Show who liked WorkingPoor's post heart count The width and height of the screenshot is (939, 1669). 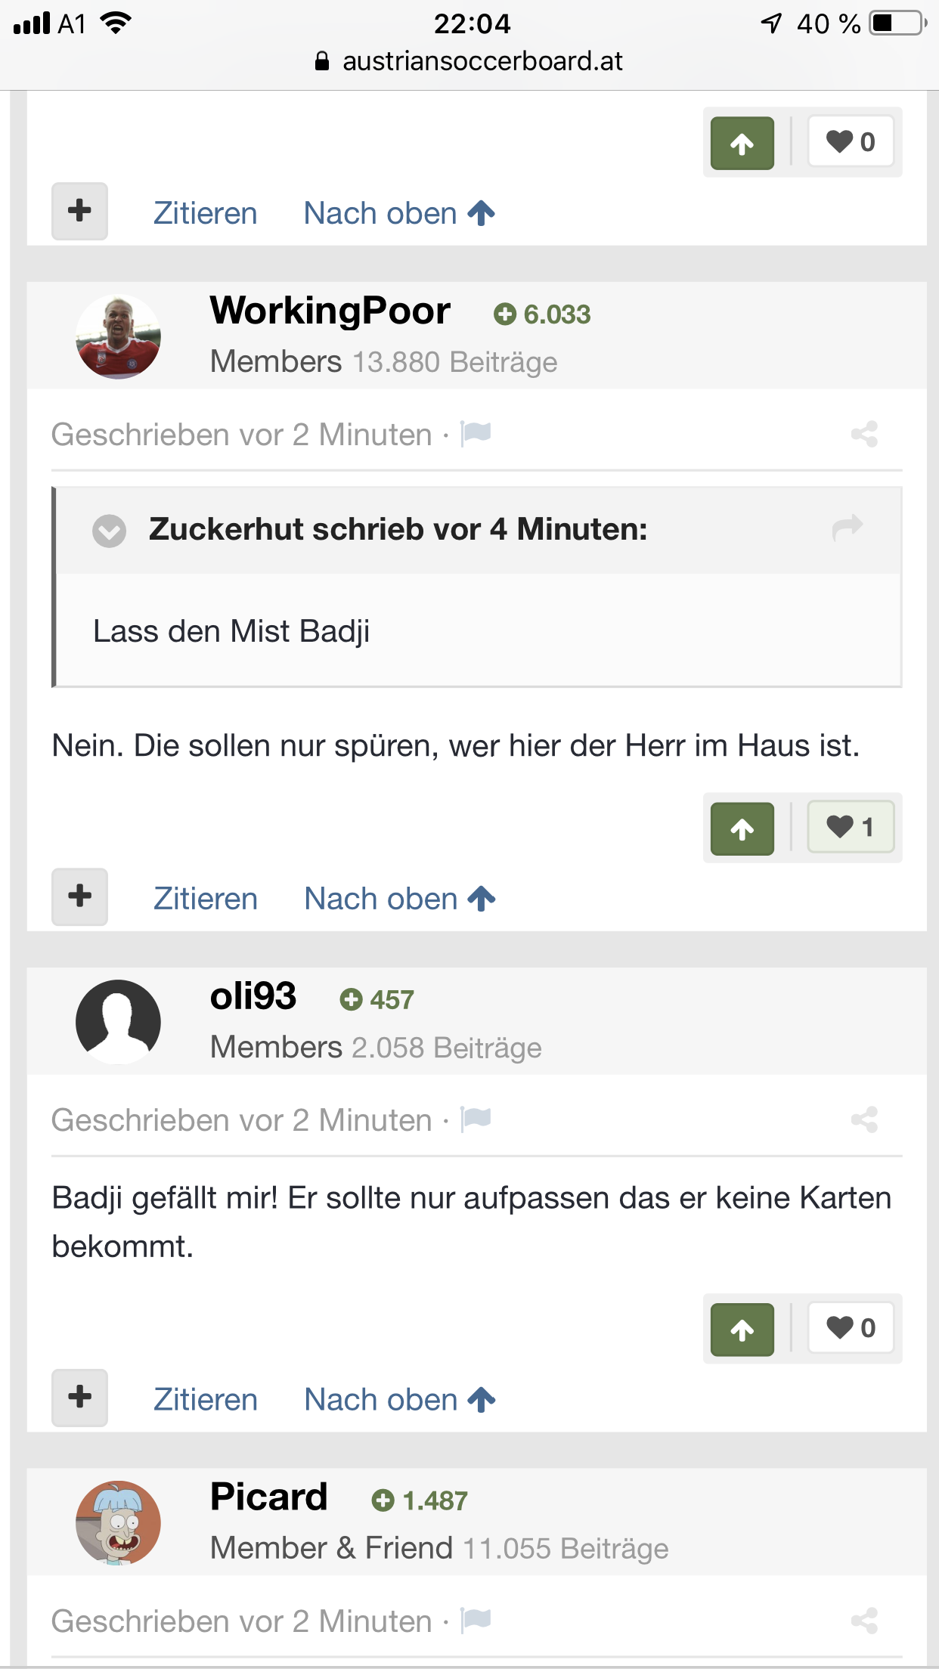[851, 827]
